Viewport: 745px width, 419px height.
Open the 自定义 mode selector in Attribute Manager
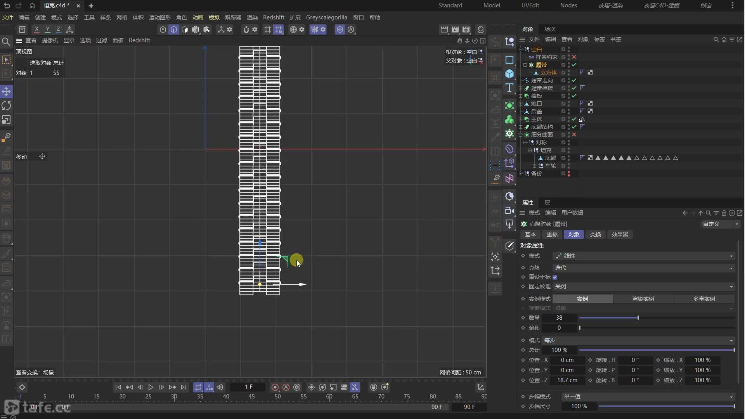(x=720, y=224)
